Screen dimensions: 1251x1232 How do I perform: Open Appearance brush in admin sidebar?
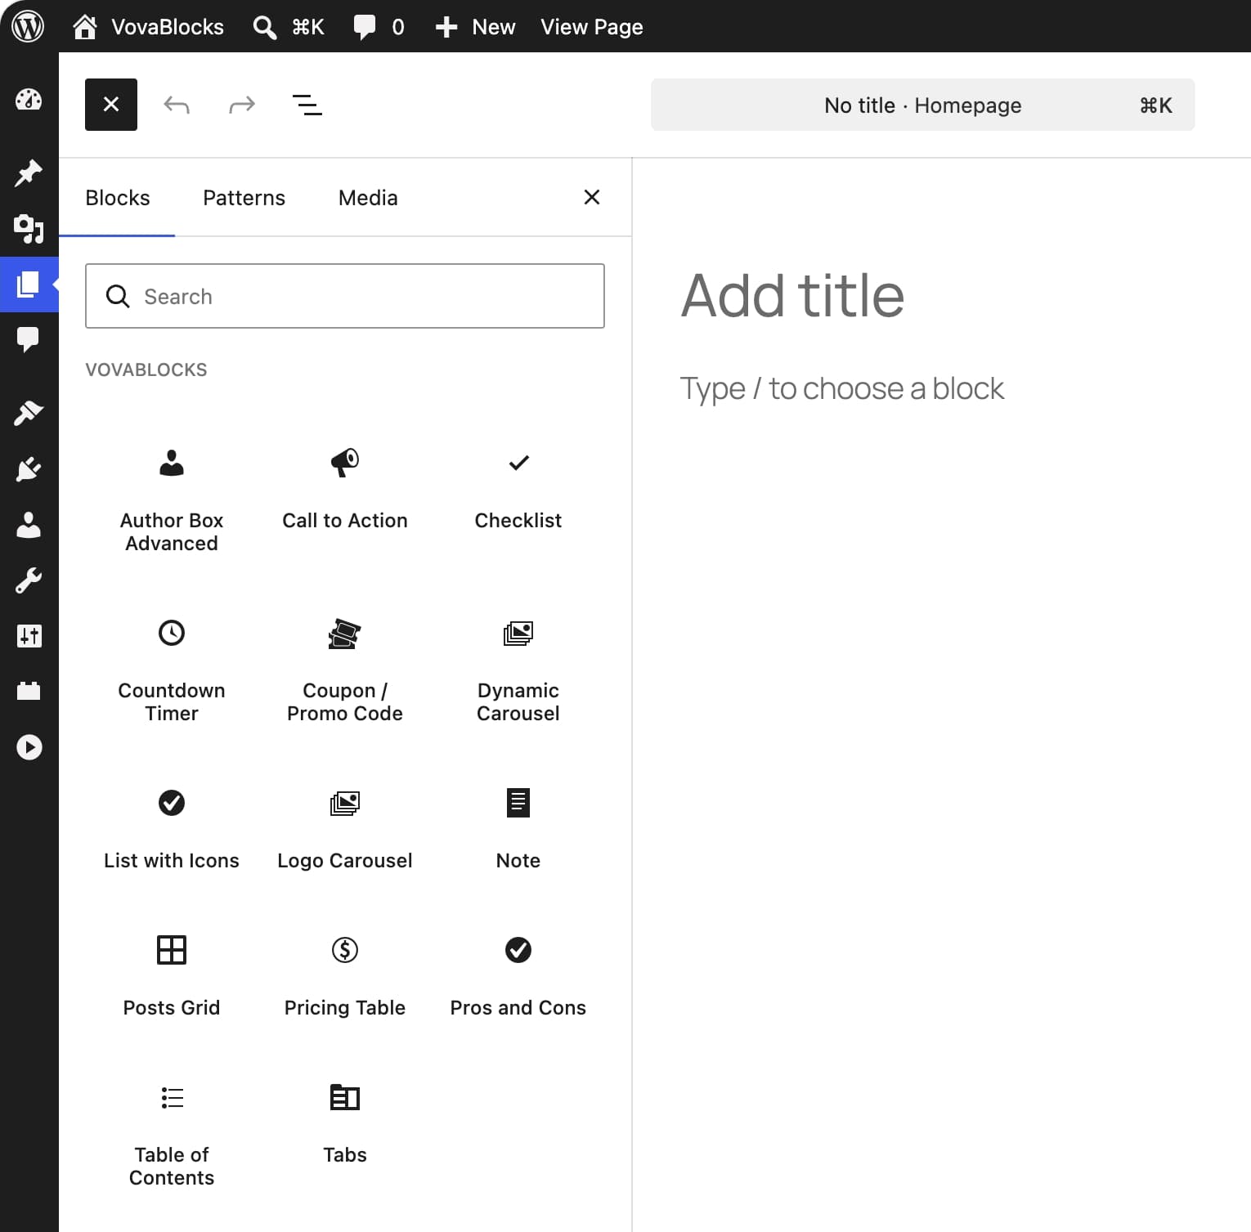[29, 414]
